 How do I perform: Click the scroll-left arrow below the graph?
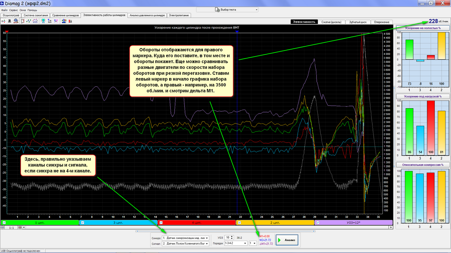tap(25, 227)
